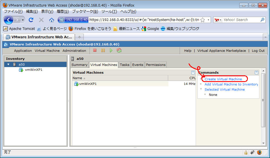Open the tab list dropdown arrow
This screenshot has height=158, width=270.
tap(265, 37)
